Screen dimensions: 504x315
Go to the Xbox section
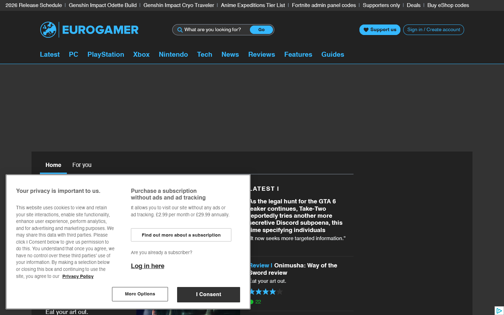click(x=141, y=54)
